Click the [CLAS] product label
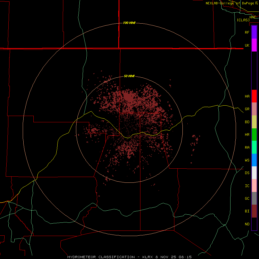259x259 pixels. click(x=243, y=20)
